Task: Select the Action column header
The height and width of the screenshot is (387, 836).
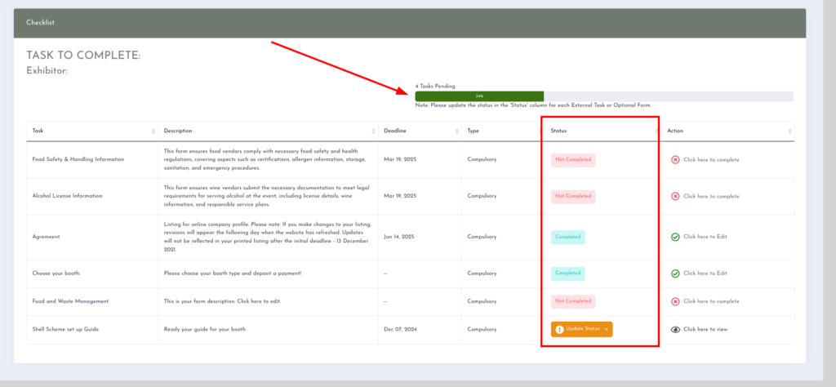Action: pyautogui.click(x=675, y=131)
